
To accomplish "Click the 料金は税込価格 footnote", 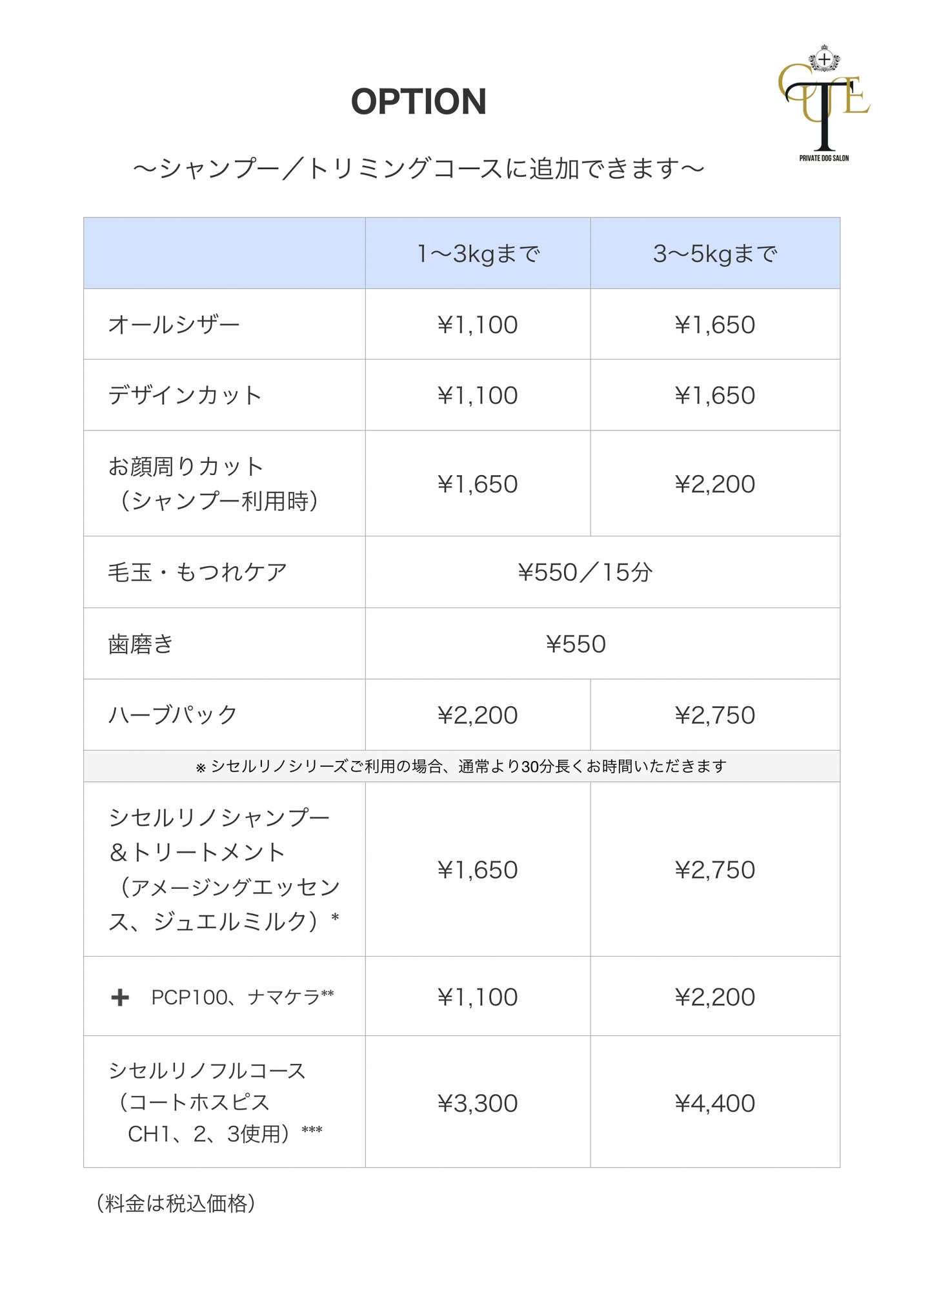I will pos(176,1203).
